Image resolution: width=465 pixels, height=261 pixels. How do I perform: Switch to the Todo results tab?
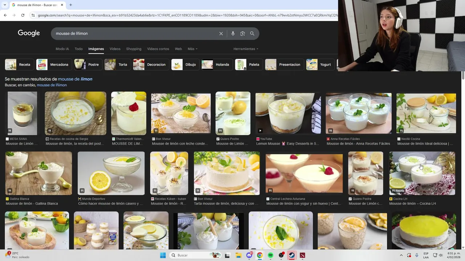[x=78, y=49]
